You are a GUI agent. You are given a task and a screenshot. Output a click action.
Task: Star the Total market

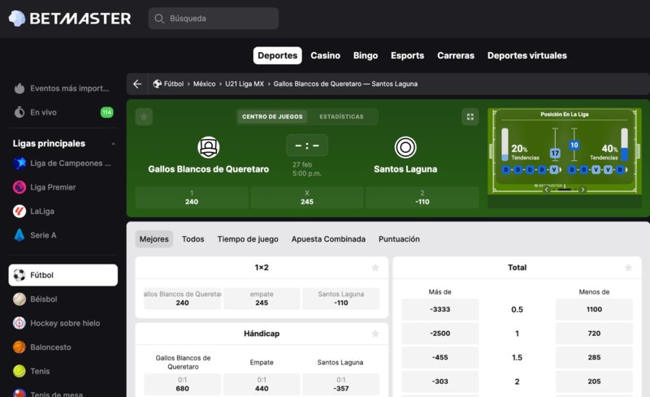(x=628, y=268)
